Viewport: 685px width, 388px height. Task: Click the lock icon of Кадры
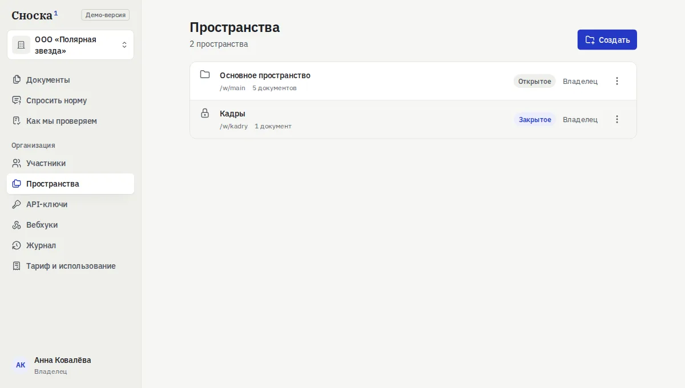point(205,113)
